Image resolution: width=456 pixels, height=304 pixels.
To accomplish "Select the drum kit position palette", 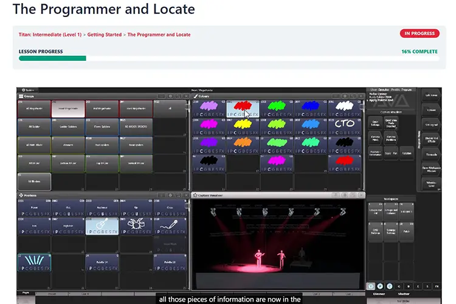I will [x=136, y=226].
